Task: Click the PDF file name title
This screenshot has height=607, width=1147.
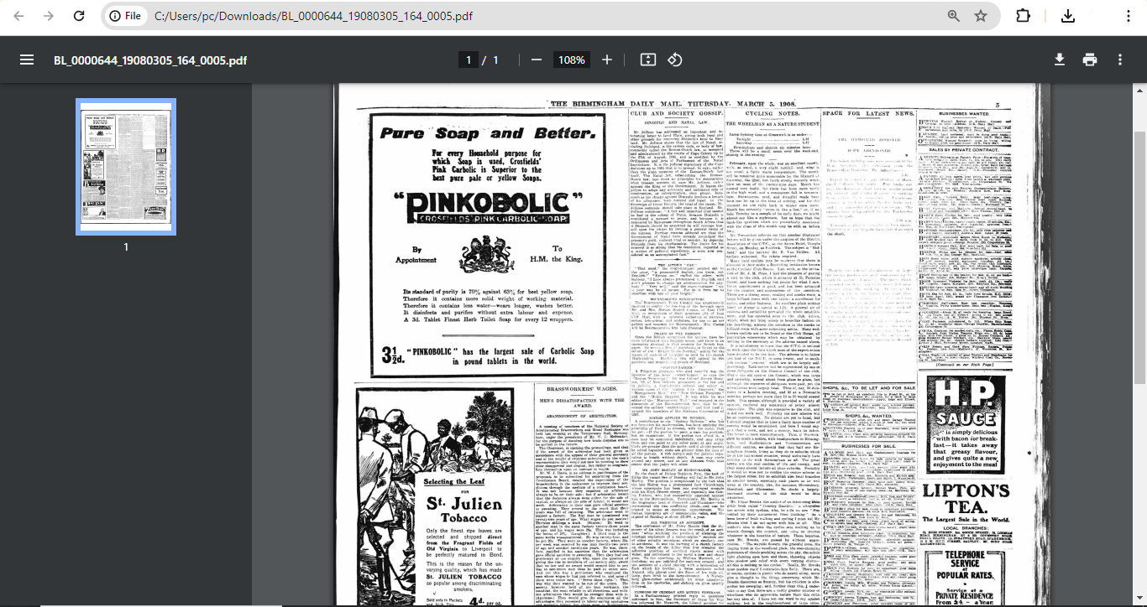Action: tap(150, 60)
